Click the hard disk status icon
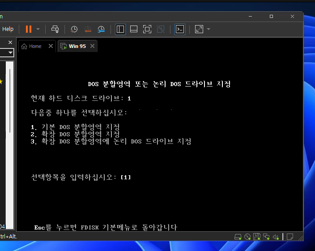315x251 pixels. coord(238,237)
